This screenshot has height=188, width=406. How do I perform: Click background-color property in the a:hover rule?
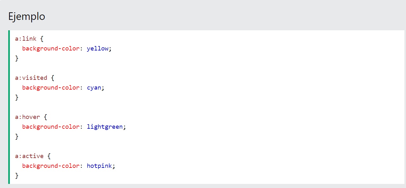coord(50,127)
